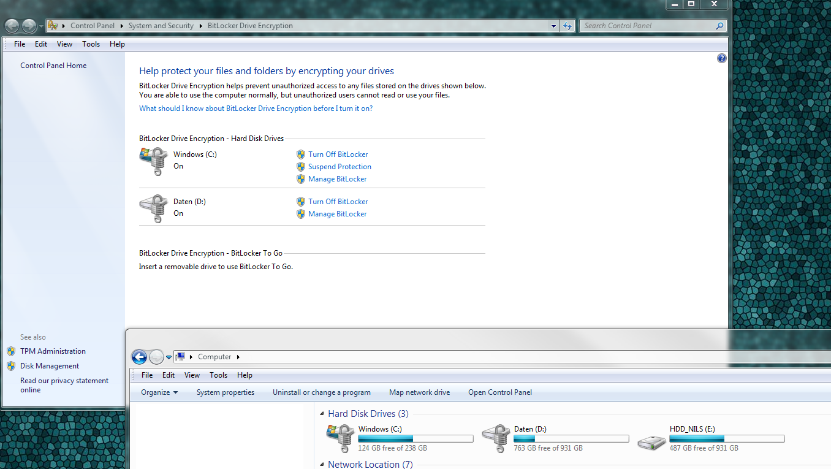Click the Control Panel breadcrumb segment
The height and width of the screenshot is (469, 831).
tap(93, 26)
